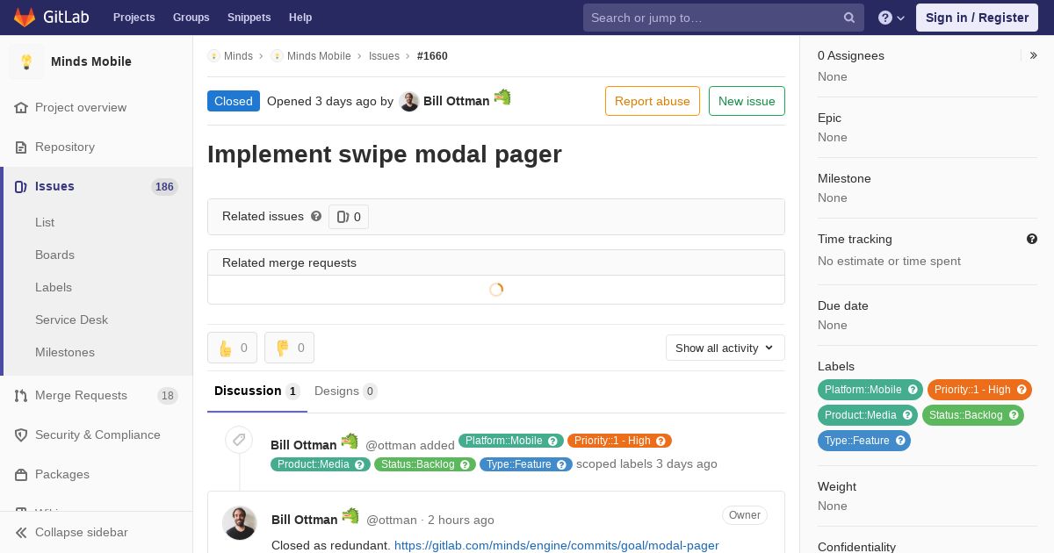1054x553 pixels.
Task: Click the label tag icon in activity
Action: pos(239,440)
